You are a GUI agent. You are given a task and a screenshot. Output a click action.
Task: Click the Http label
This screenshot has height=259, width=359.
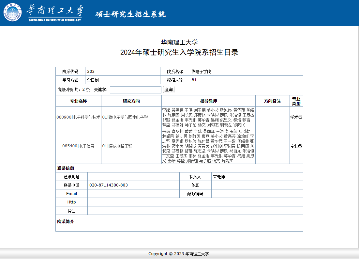click(x=71, y=202)
